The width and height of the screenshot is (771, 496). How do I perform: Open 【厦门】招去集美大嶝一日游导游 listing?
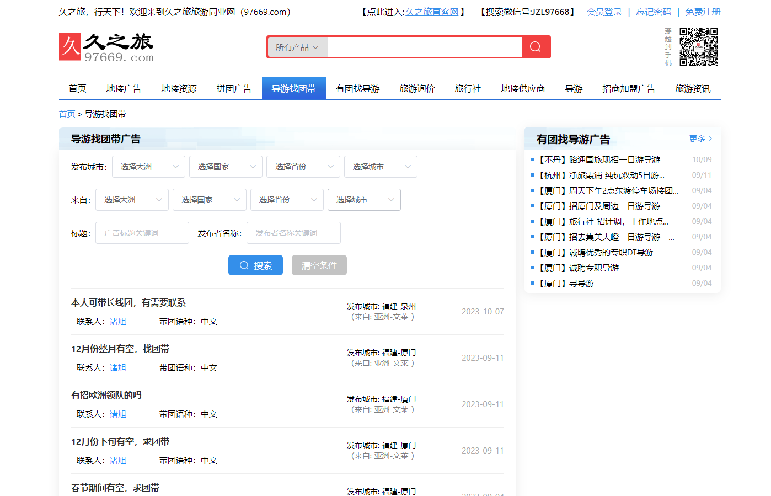pyautogui.click(x=606, y=237)
